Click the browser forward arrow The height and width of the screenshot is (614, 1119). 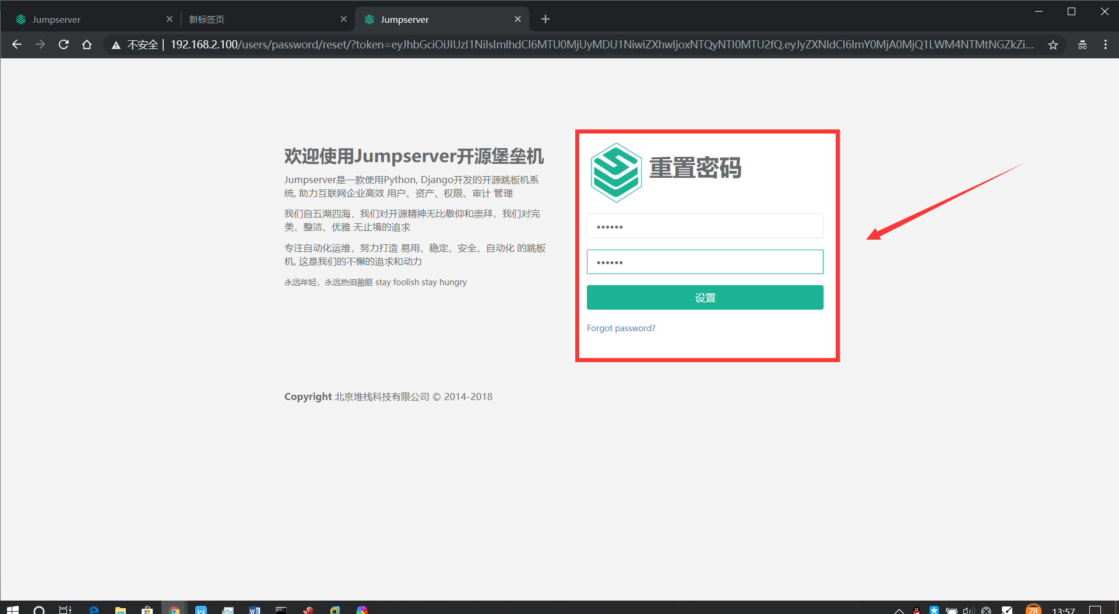[x=40, y=44]
